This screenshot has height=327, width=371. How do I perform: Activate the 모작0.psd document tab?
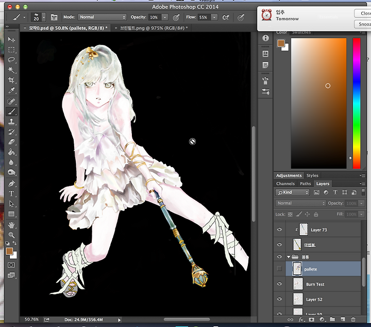68,28
